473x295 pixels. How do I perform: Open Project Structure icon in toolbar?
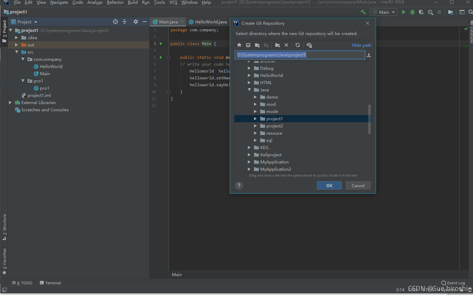pyautogui.click(x=451, y=12)
